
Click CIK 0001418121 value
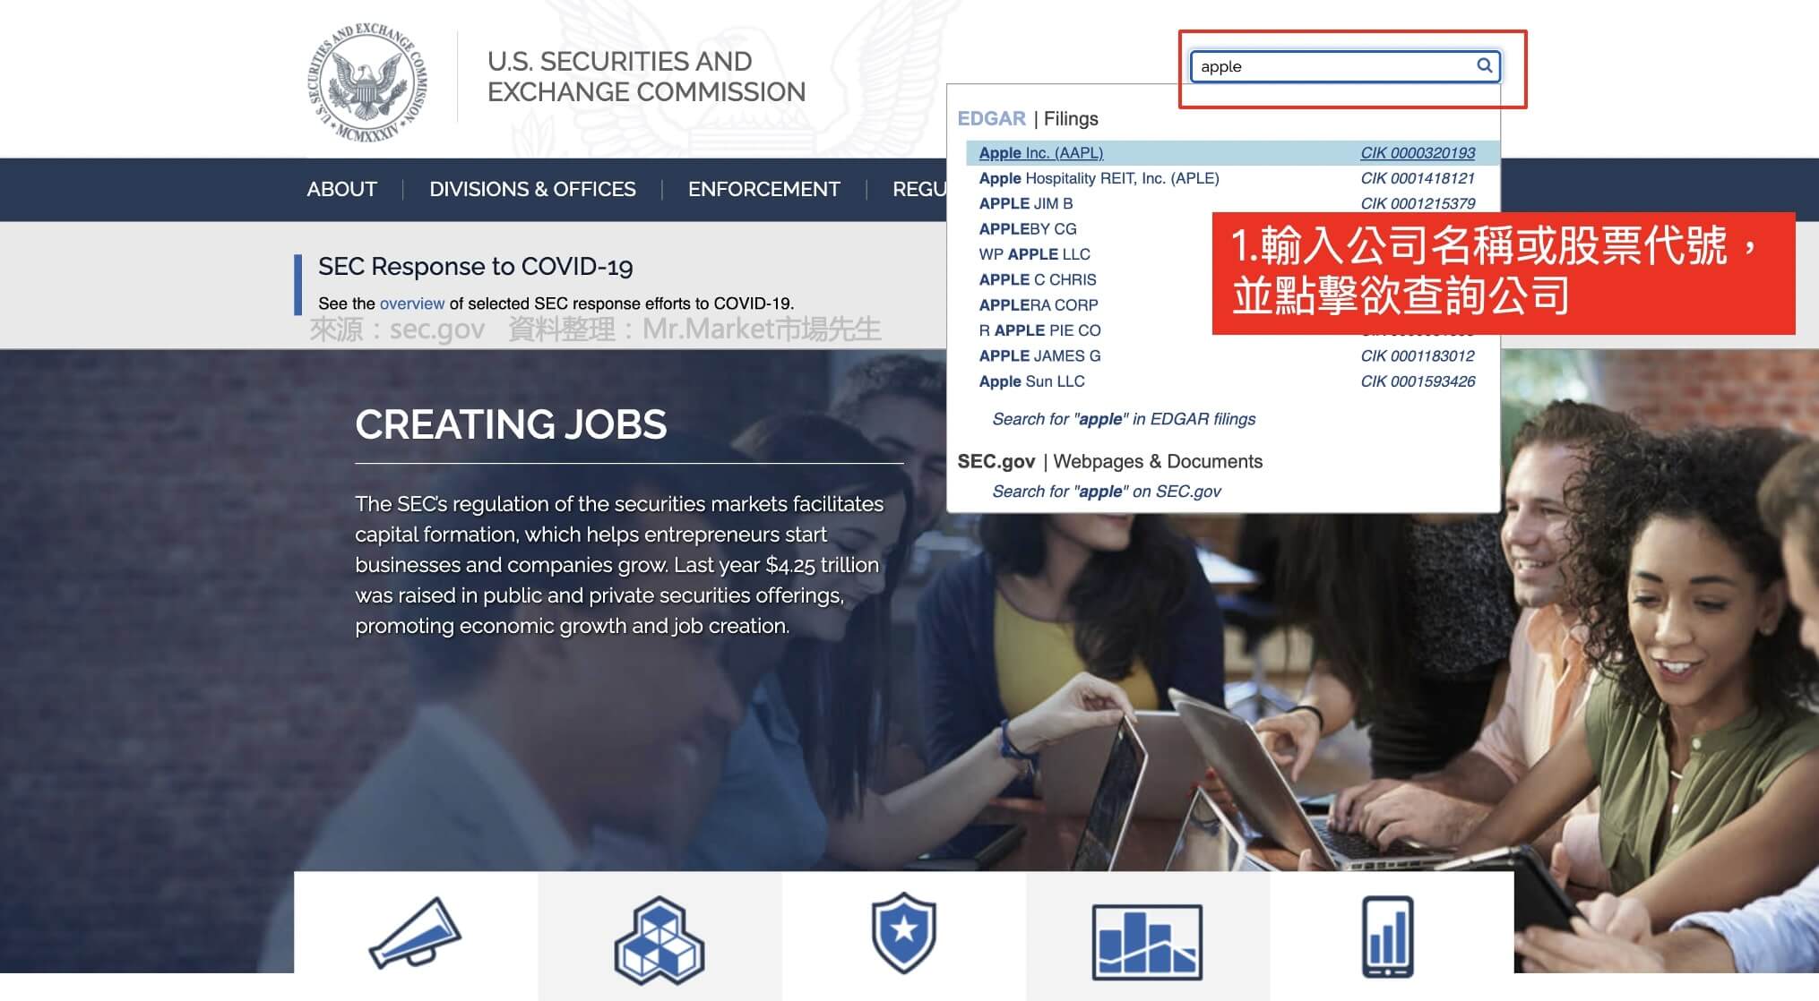(x=1418, y=178)
